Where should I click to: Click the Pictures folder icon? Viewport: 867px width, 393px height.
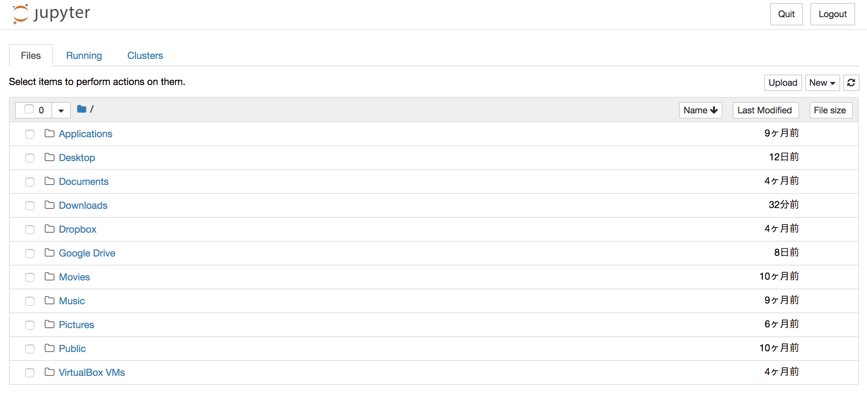tap(49, 324)
